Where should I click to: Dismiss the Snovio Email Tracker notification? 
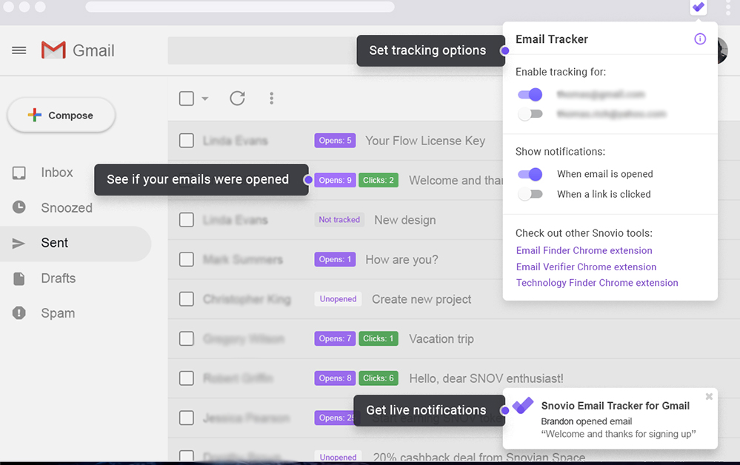709,397
